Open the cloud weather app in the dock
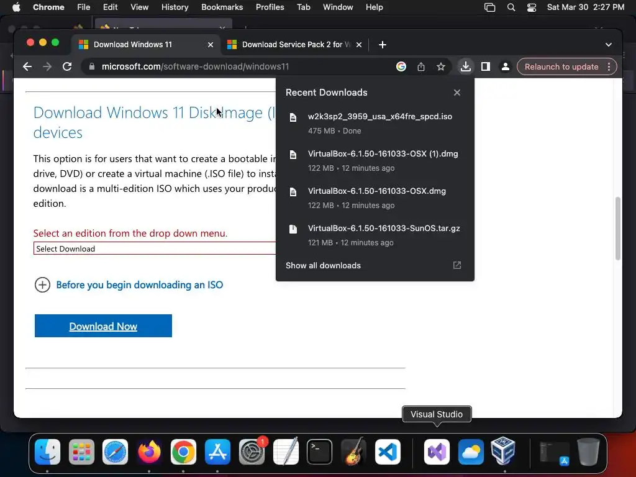 (x=471, y=452)
